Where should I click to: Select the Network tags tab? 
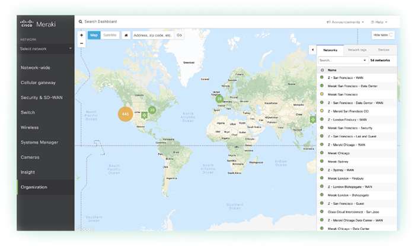(357, 50)
